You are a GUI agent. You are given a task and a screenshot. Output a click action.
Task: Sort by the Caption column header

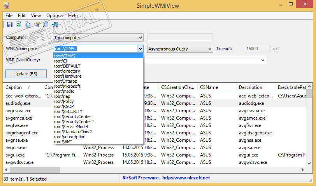click(22, 87)
